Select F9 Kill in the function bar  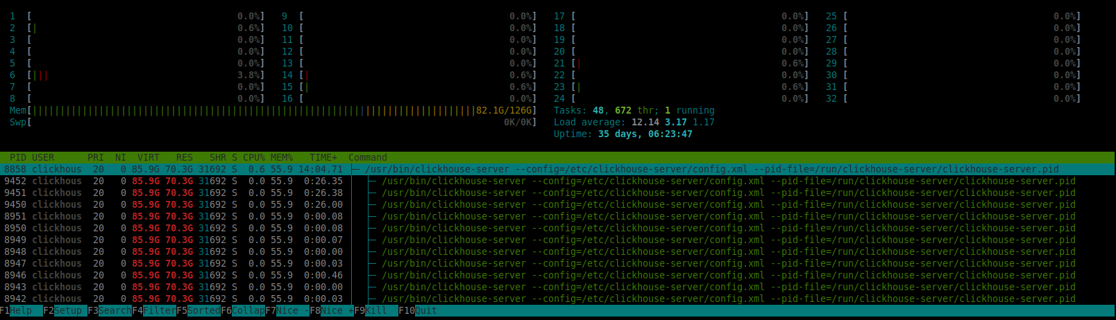coord(376,310)
